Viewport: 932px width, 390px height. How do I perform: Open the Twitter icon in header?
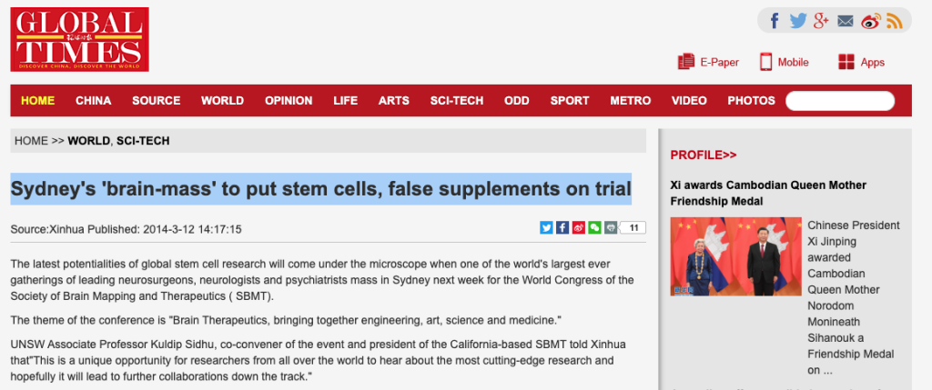(797, 22)
